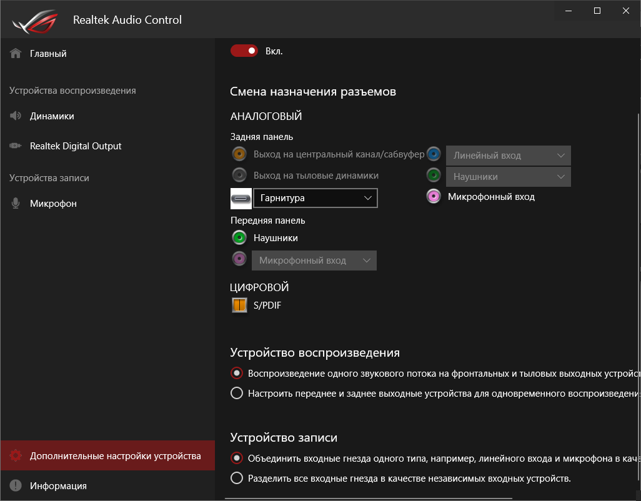The width and height of the screenshot is (641, 501).
Task: Click the orange S/PDIF digital connector icon
Action: 239,305
